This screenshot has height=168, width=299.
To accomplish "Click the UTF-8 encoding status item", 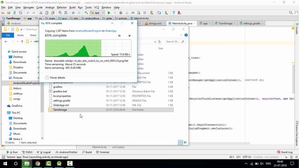I will tap(247, 157).
